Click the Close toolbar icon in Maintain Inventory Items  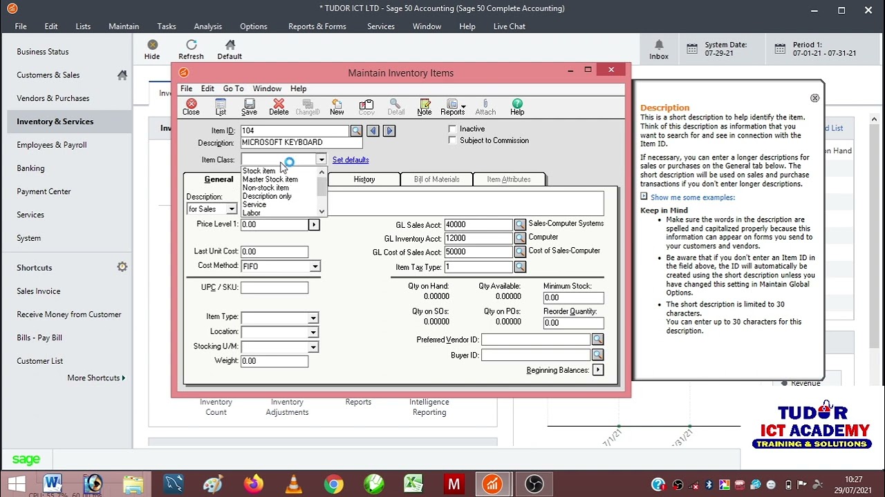pos(191,106)
